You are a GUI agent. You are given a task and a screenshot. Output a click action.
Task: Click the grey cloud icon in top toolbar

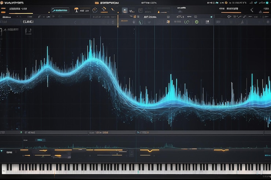click(x=180, y=12)
